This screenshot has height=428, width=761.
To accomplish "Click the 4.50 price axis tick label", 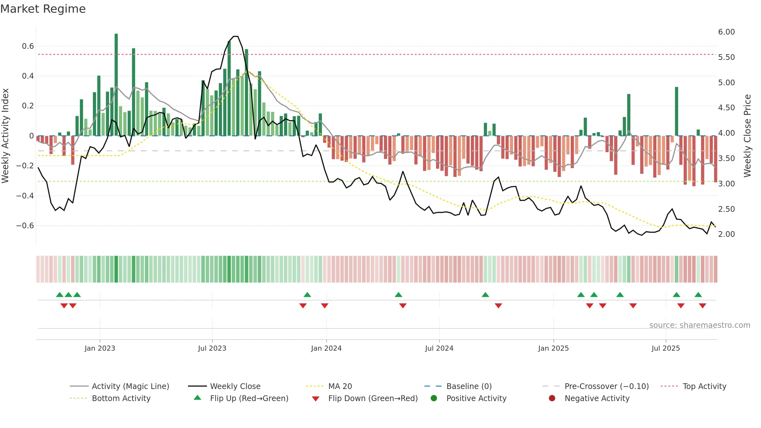I will pos(726,108).
